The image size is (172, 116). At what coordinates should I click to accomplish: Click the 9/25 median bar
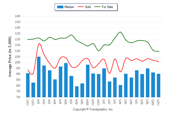(148, 83)
